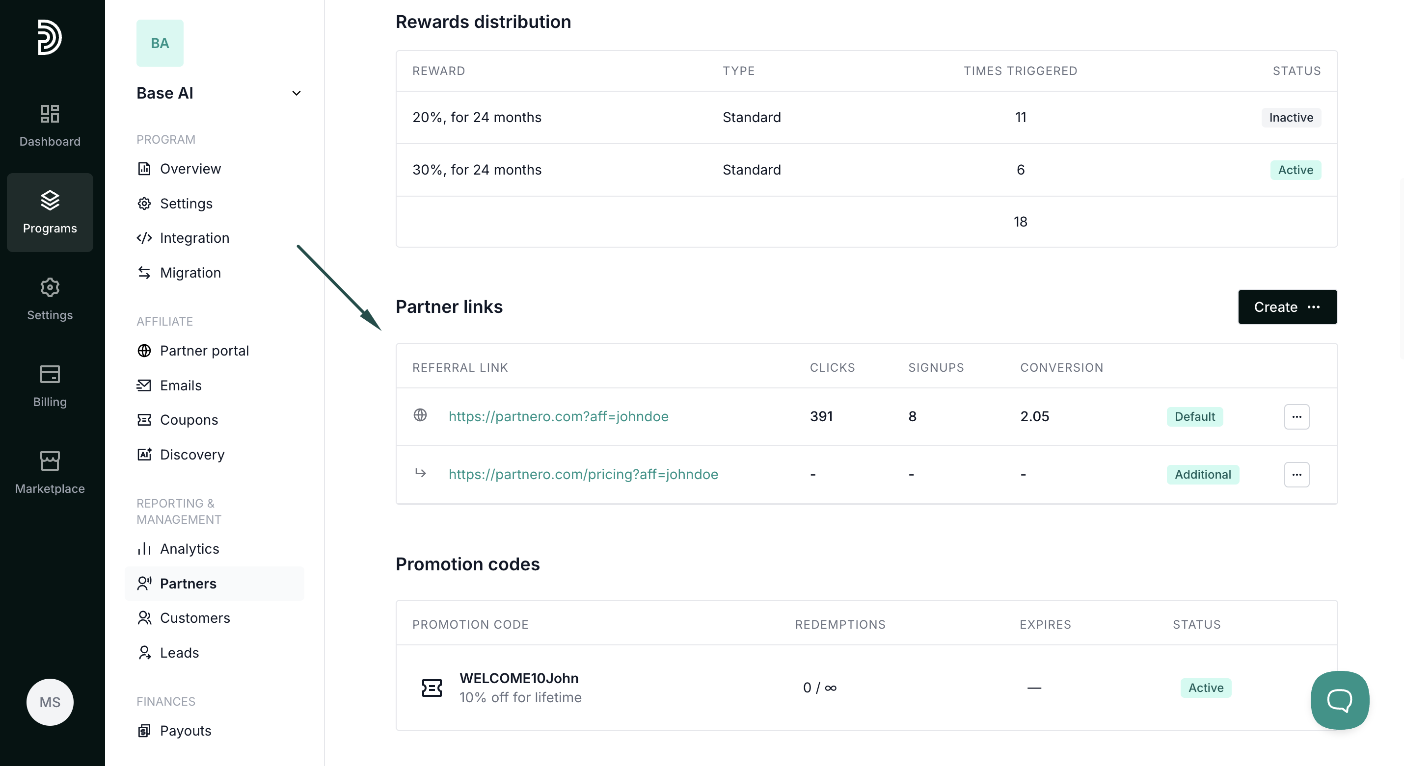This screenshot has height=766, width=1404.
Task: Open more options for the default referral link
Action: 1296,416
